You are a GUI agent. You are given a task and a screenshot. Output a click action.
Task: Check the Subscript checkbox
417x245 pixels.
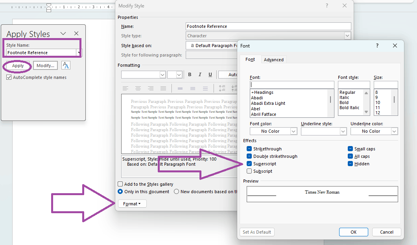249,171
